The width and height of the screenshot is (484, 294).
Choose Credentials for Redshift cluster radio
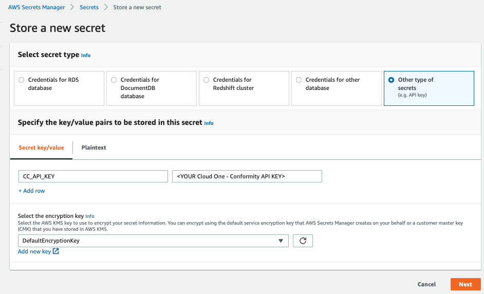[x=206, y=80]
